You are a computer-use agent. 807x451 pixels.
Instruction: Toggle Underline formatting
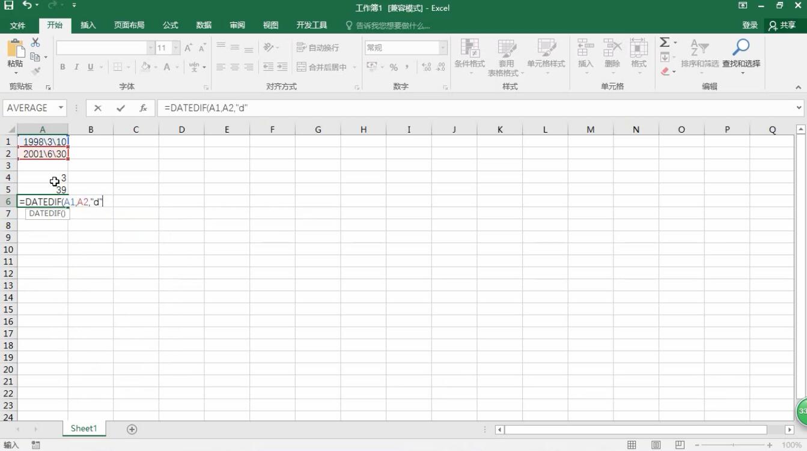[x=91, y=67]
